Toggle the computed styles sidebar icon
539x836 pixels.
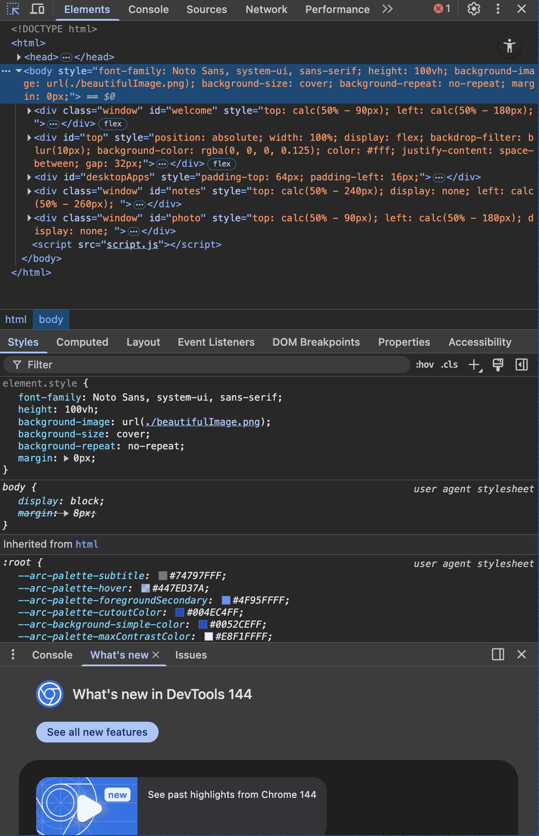[x=522, y=365]
